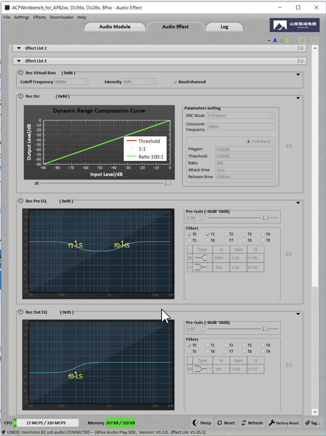Screen dimensions: 326x436
Task: Click Factory Reset wrench button
Action: point(284,423)
